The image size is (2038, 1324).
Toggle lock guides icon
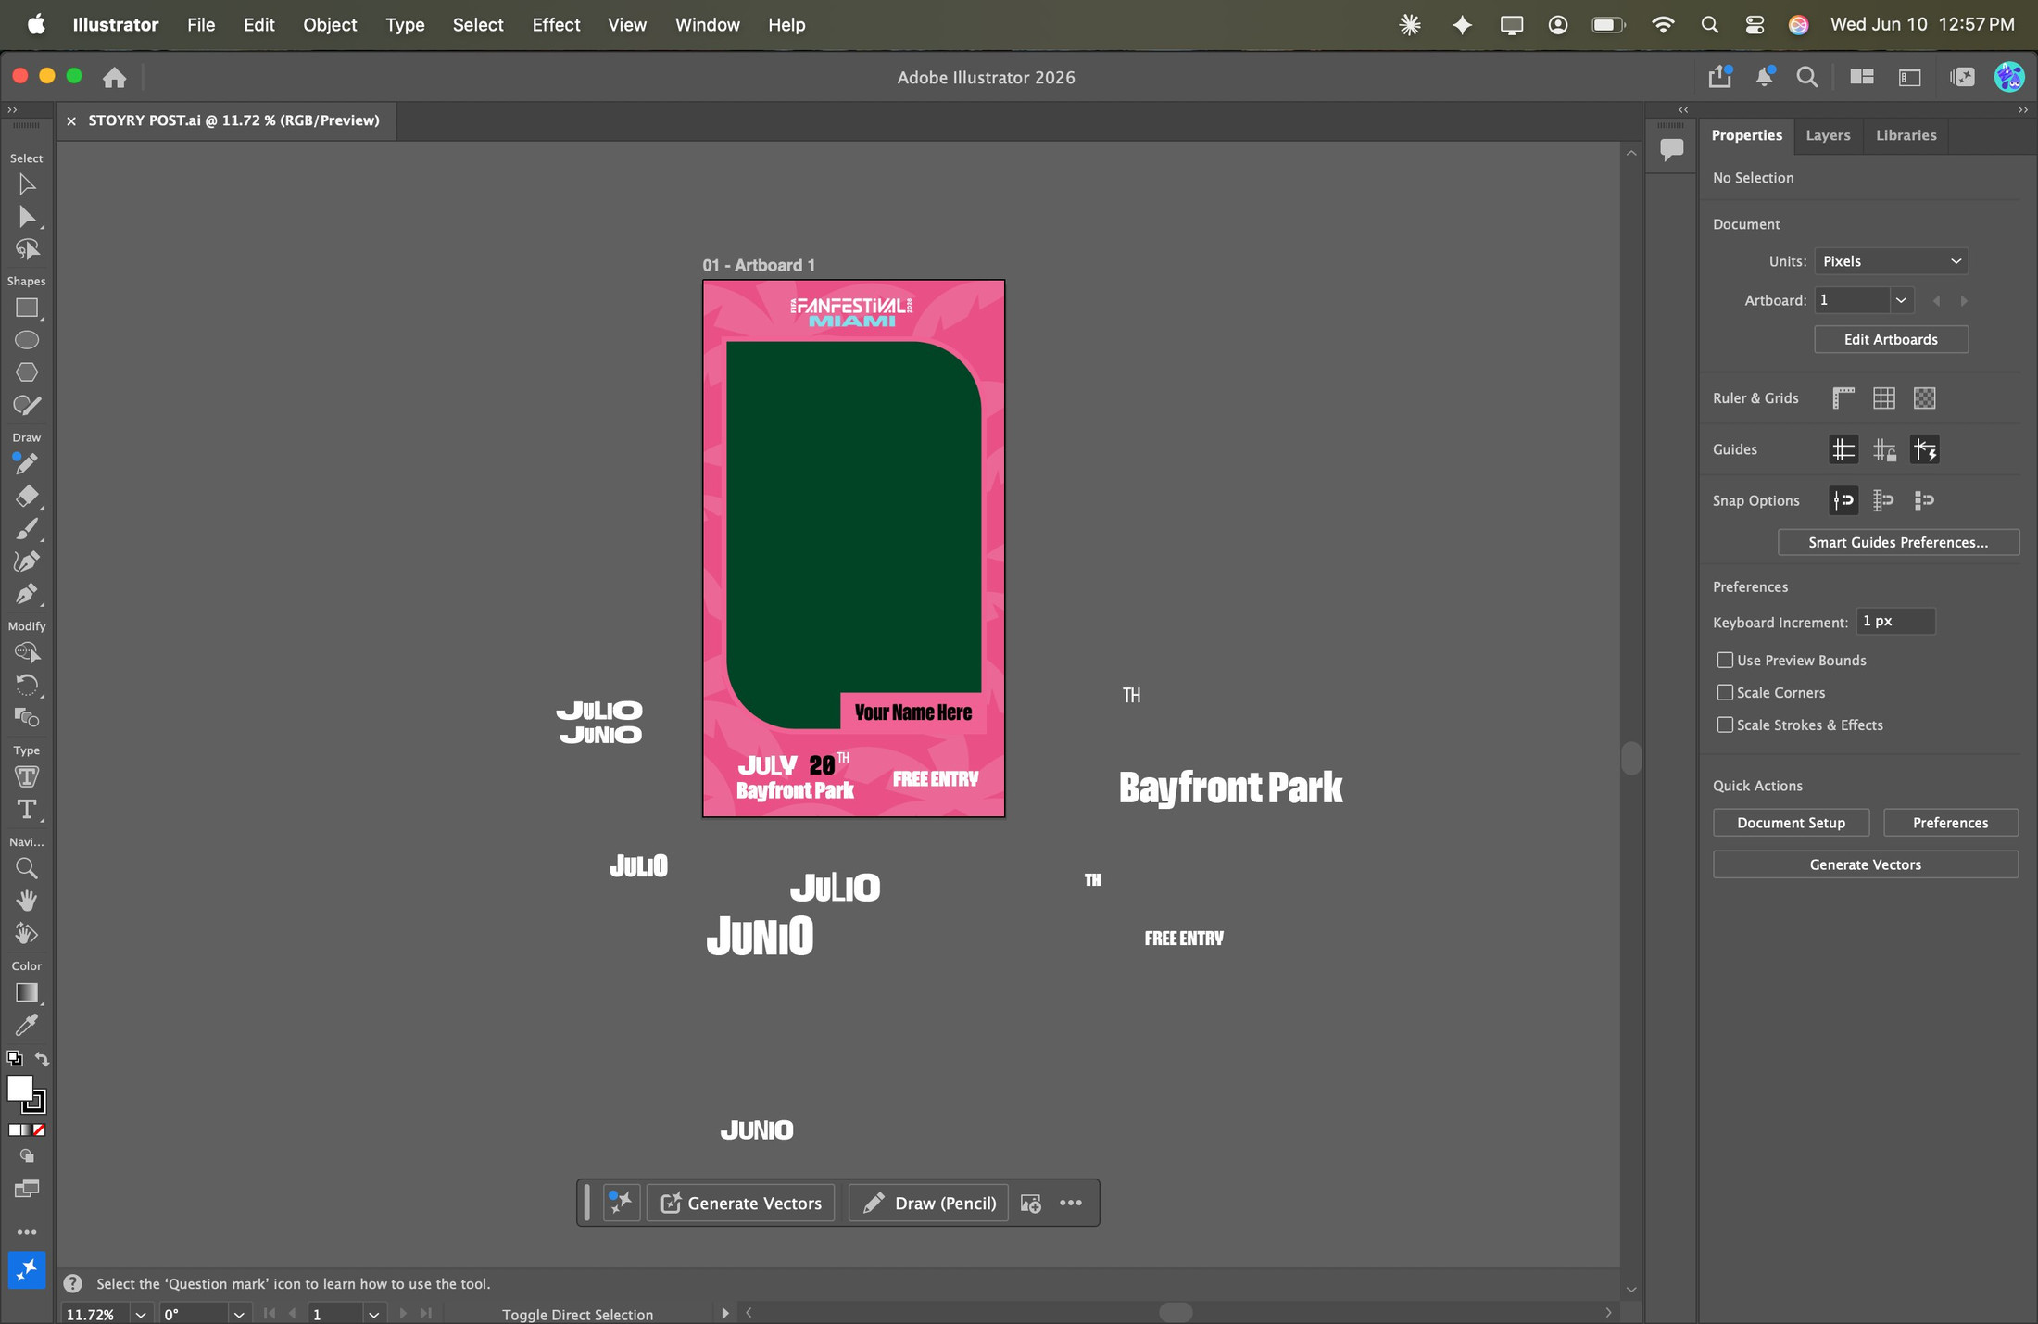1884,449
